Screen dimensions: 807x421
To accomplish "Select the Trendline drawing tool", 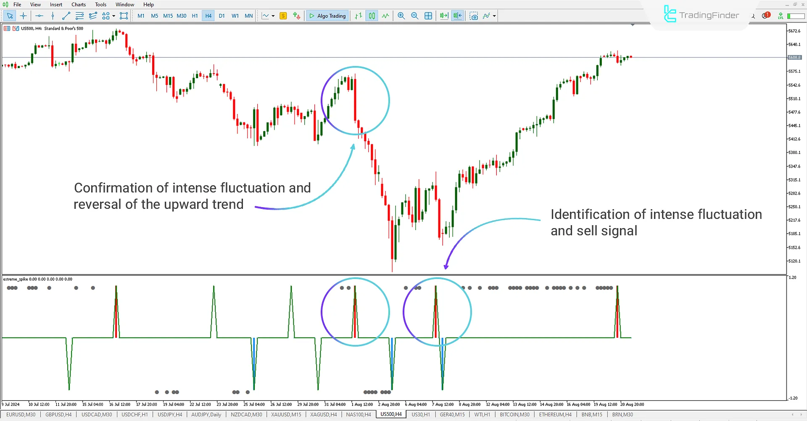I will pos(66,16).
